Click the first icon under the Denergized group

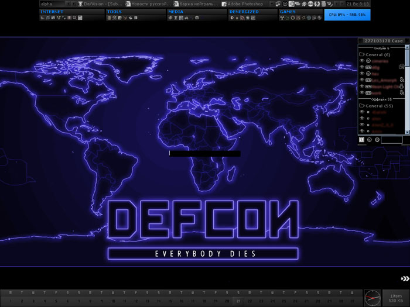231,18
